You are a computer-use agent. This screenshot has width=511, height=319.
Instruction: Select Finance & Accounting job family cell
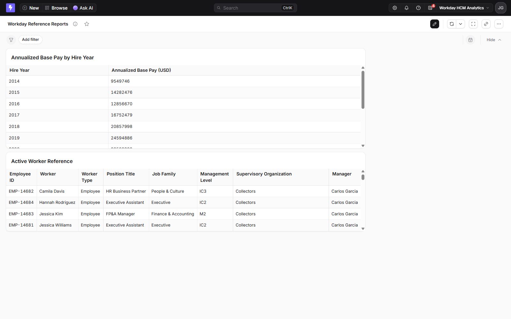[x=173, y=214]
